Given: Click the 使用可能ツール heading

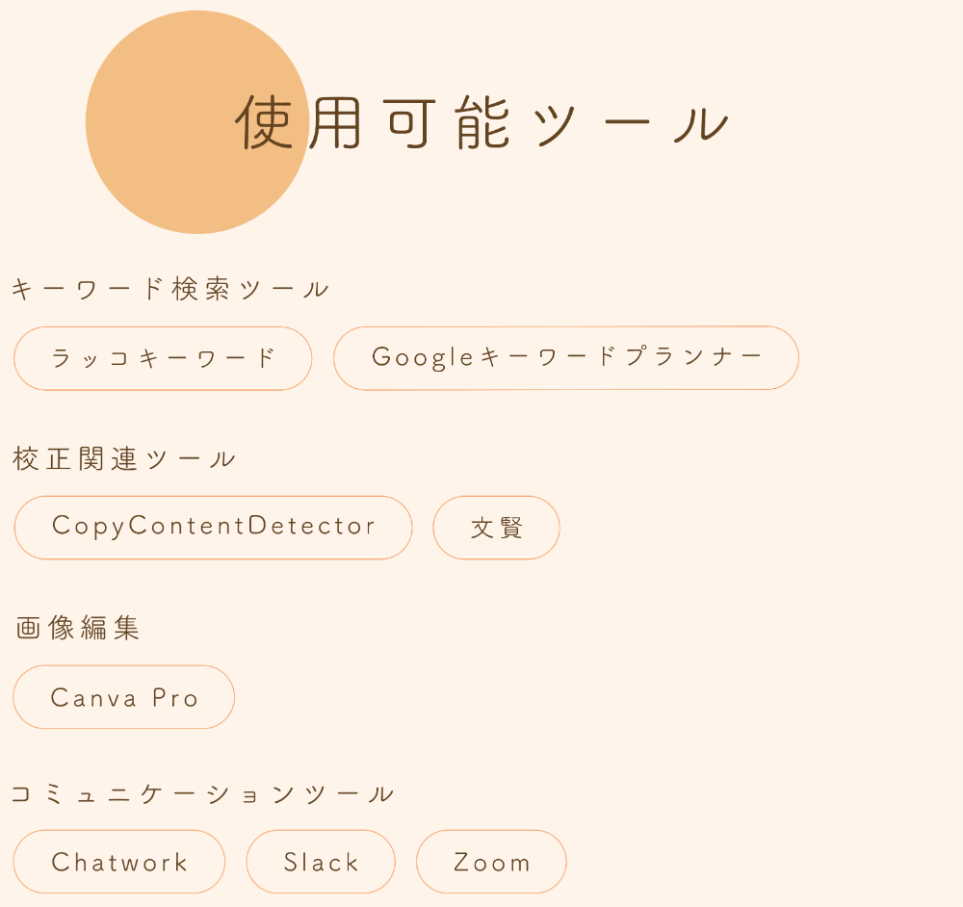Looking at the screenshot, I should (482, 123).
